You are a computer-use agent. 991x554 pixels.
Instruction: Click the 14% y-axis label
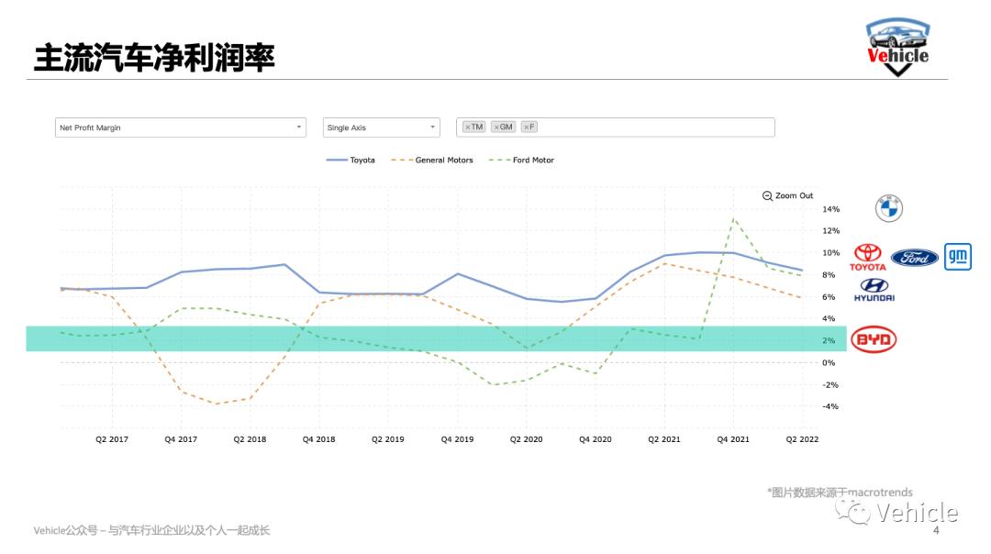[831, 209]
